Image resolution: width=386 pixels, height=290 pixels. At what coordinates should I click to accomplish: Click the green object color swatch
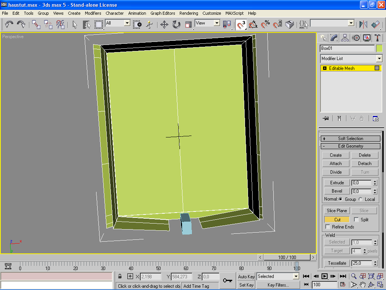click(x=379, y=48)
